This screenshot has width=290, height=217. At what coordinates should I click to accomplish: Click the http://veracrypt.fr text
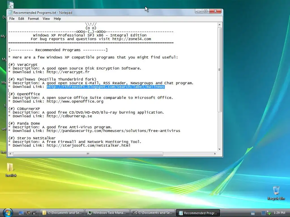tap(68, 72)
